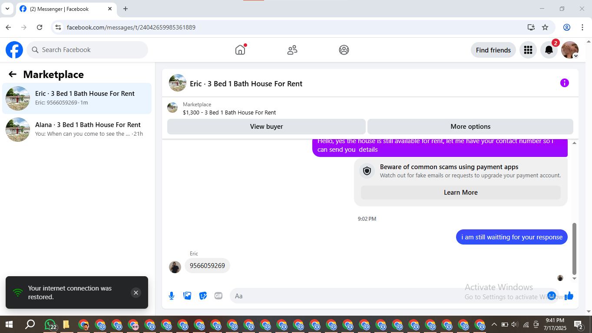
Task: Click the back arrow beside Marketplace
Action: tap(13, 75)
